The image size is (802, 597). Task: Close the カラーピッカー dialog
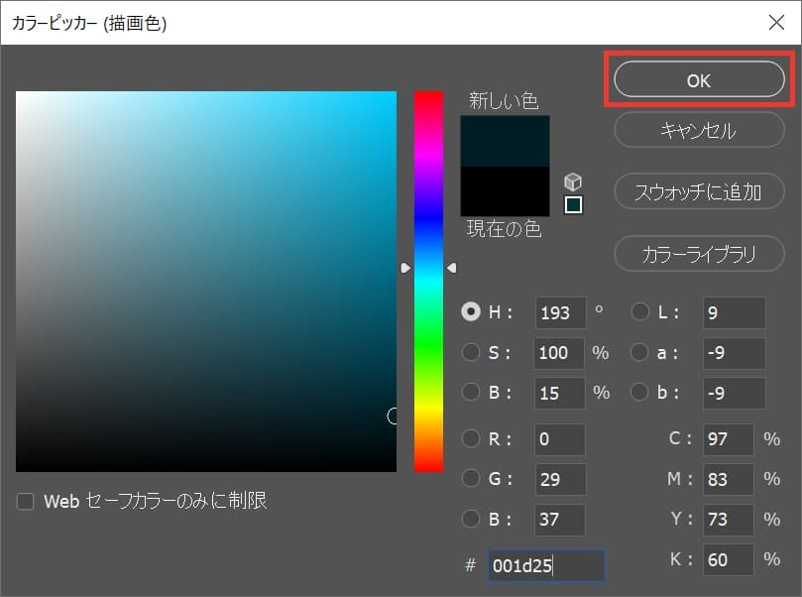point(776,23)
